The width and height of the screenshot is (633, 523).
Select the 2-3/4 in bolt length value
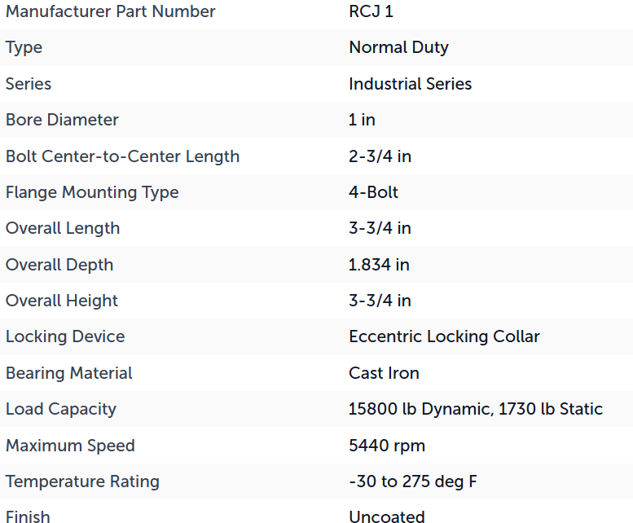[380, 156]
